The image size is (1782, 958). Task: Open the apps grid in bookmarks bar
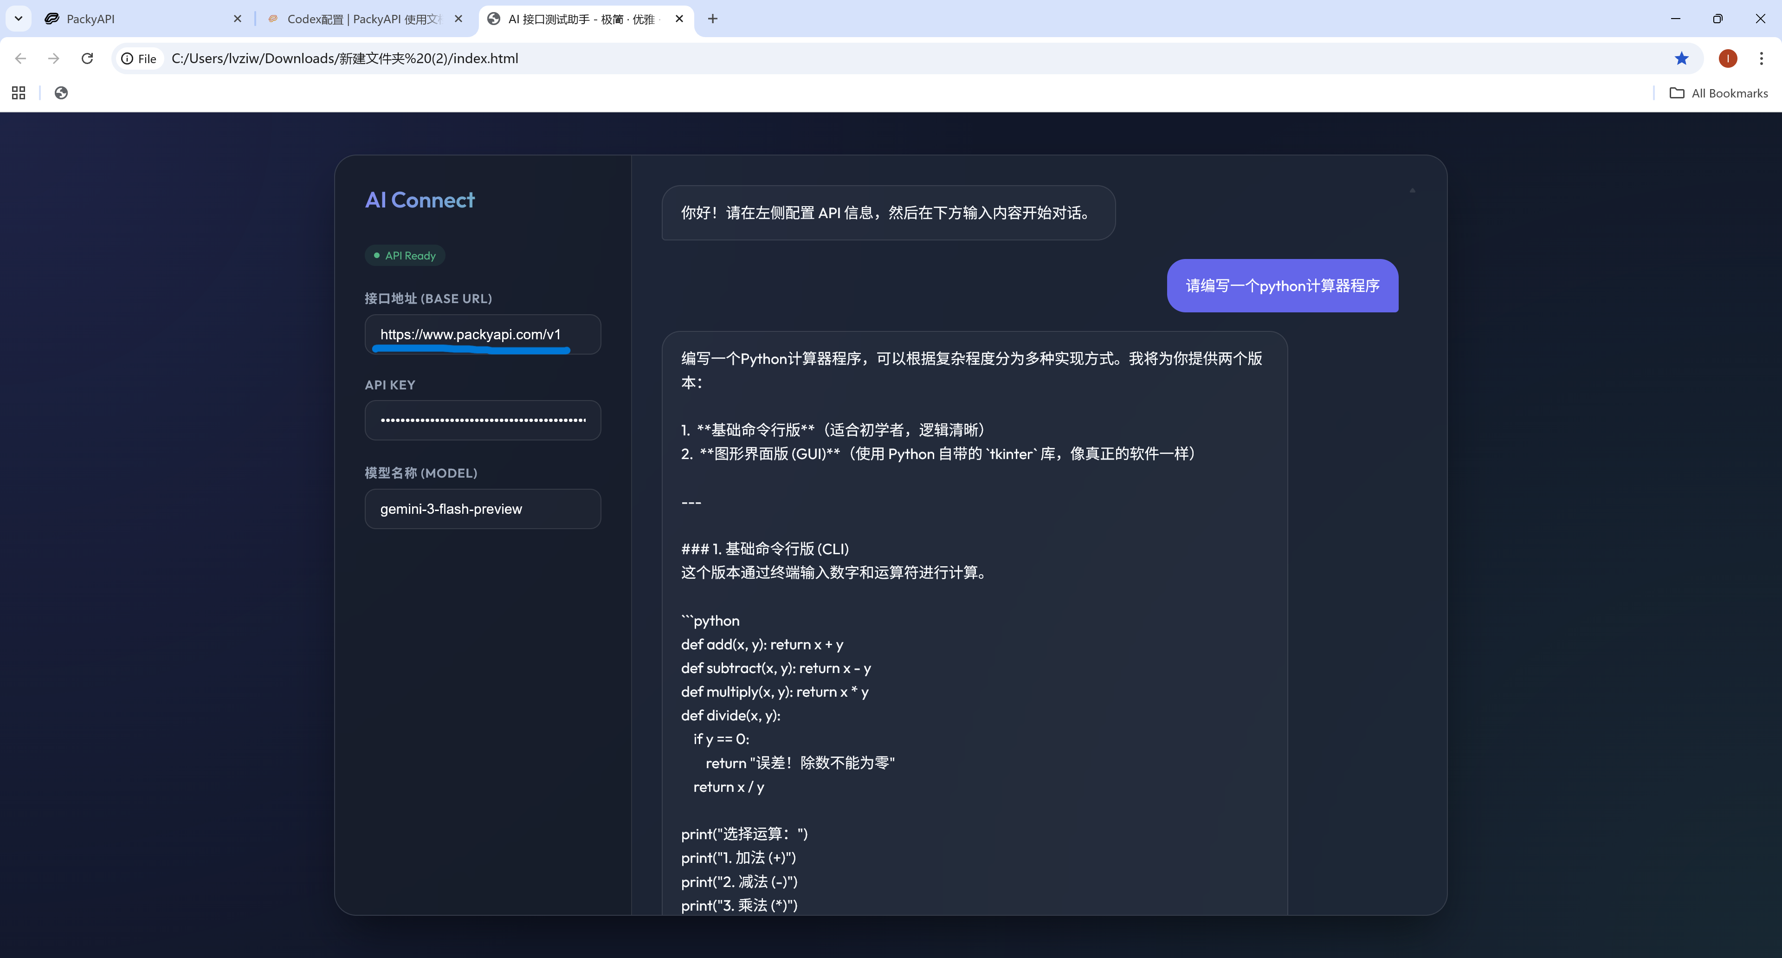click(x=19, y=93)
